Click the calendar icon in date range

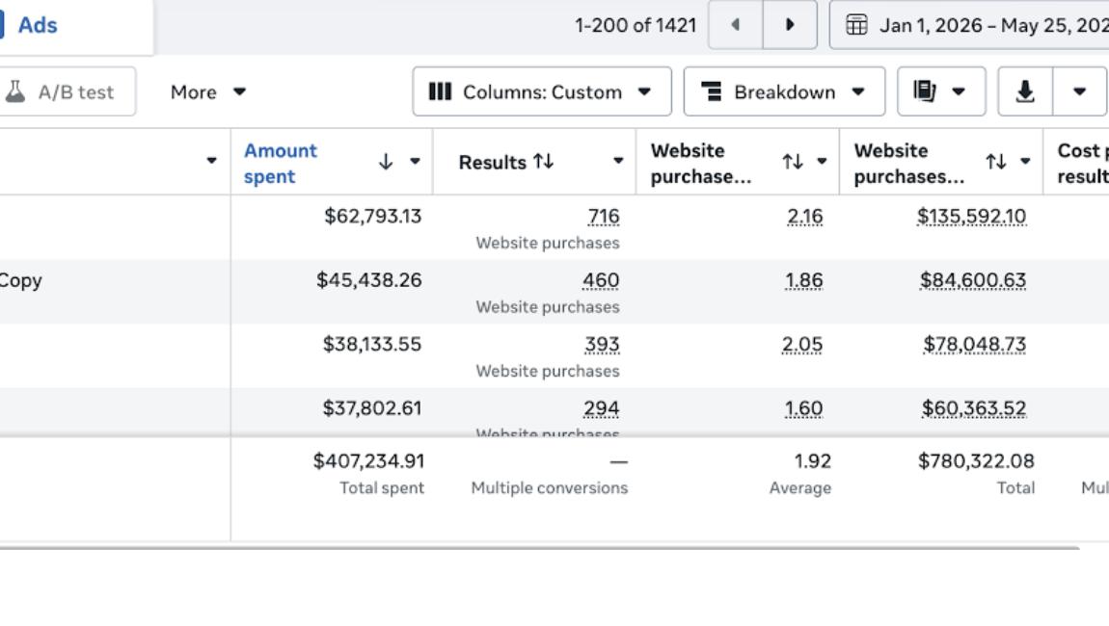click(x=856, y=25)
